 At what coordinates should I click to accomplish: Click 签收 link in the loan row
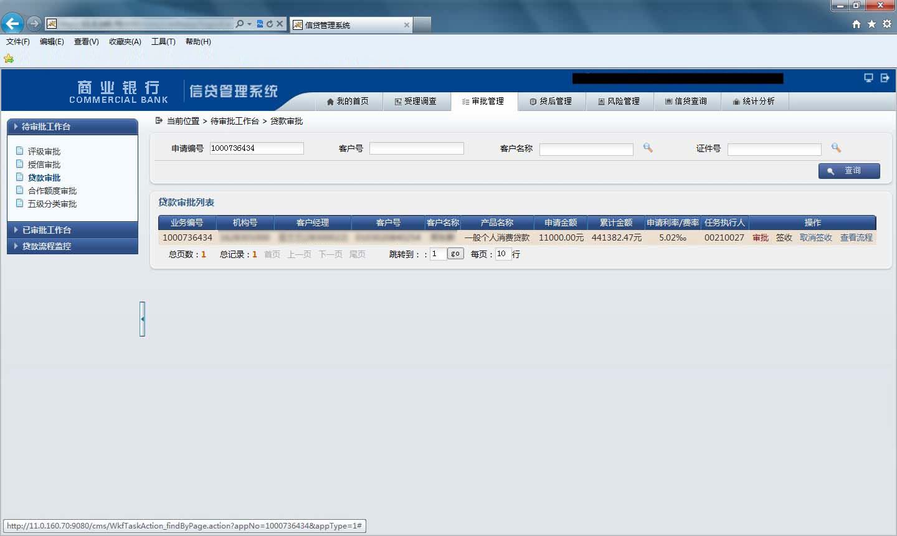point(784,237)
